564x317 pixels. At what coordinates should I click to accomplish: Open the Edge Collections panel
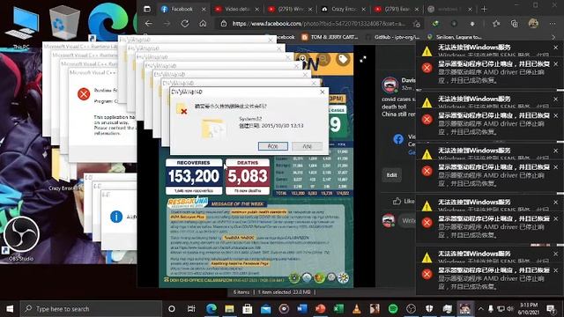515,24
